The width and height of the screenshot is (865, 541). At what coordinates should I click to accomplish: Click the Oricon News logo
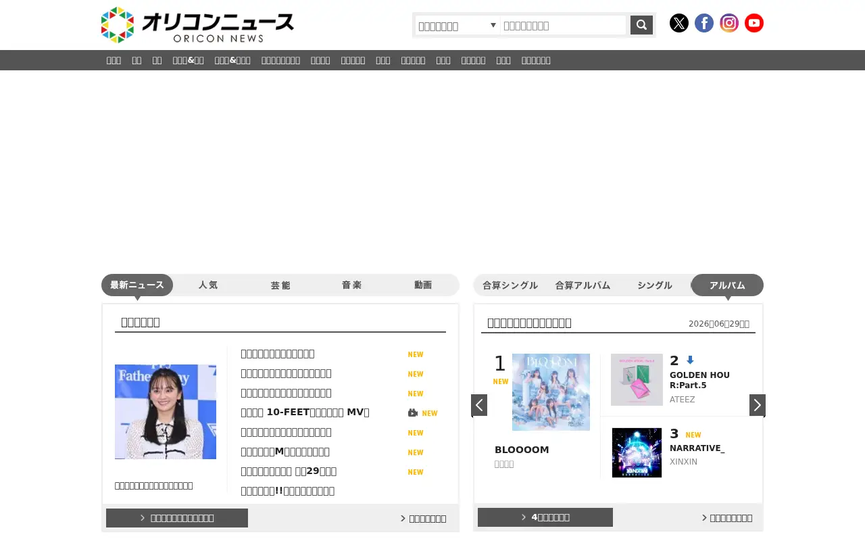197,25
